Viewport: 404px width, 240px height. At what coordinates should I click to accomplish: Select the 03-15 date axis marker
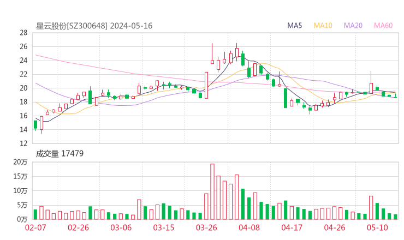pyautogui.click(x=163, y=228)
